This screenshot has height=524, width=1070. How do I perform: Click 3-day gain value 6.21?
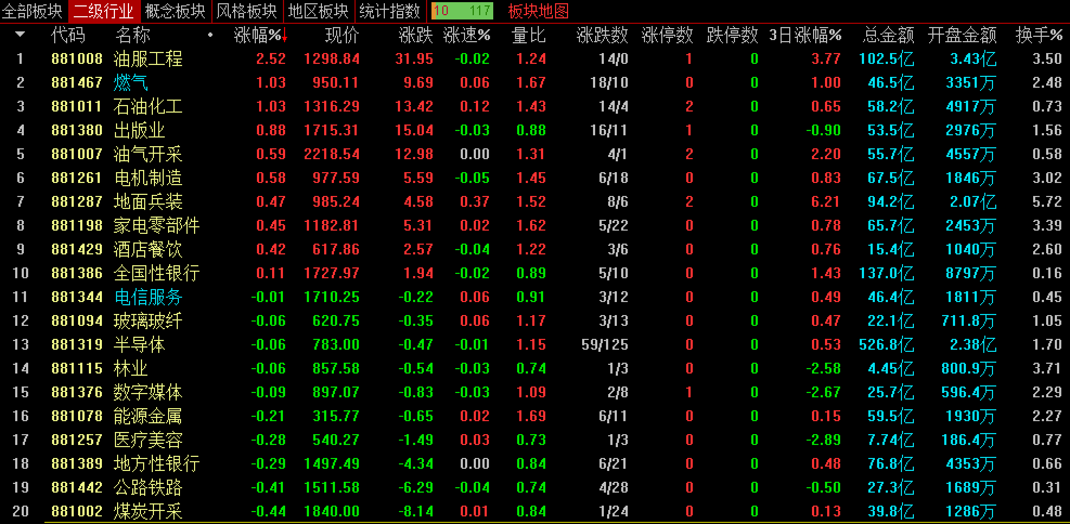pyautogui.click(x=826, y=201)
